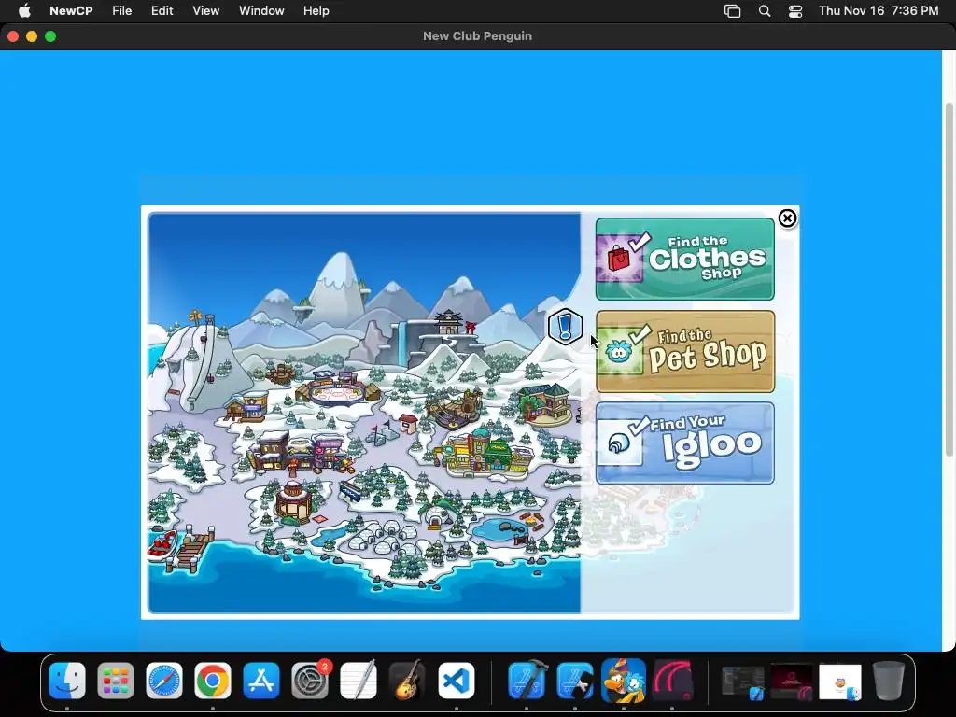Screen dimensions: 956x717
Task: Open the Trash in the Dock
Action: click(x=889, y=680)
